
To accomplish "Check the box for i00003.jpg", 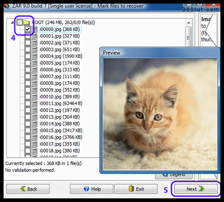I will (28, 49).
